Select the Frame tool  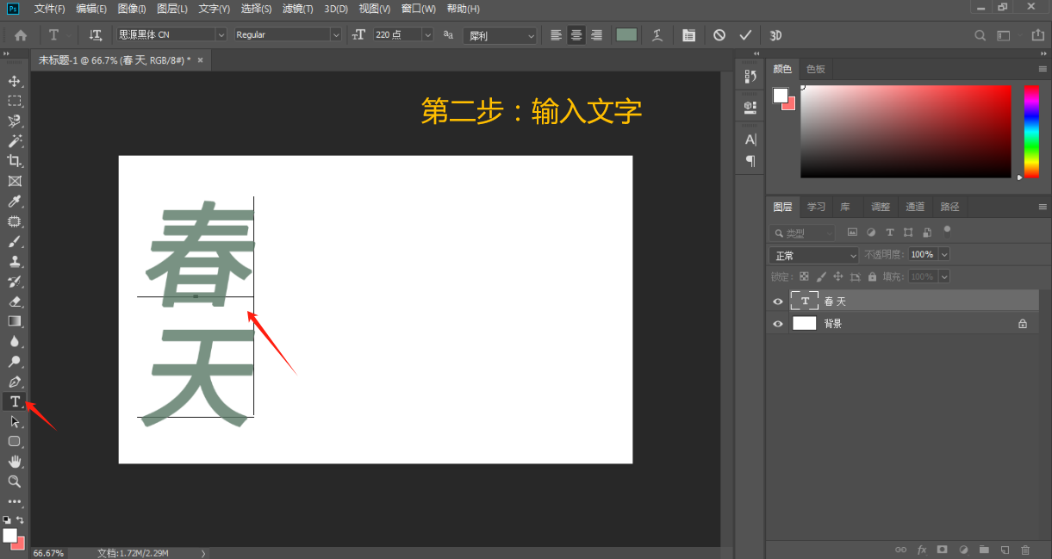(x=15, y=181)
